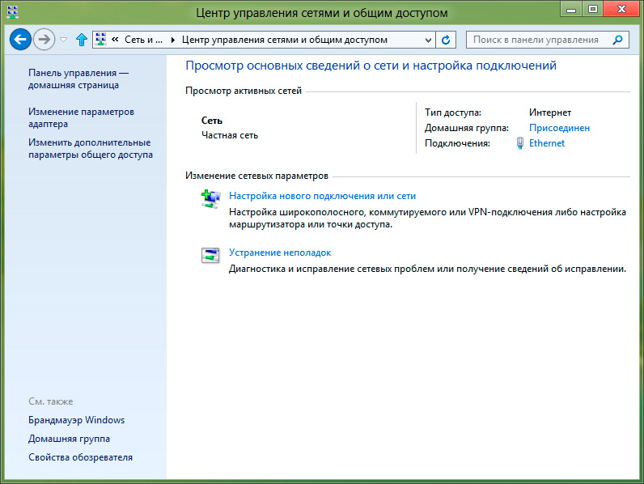Open 'Настройка нового подключения или сети' link

click(x=322, y=196)
